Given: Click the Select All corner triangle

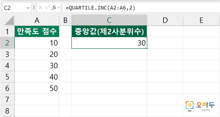Looking at the screenshot, I should pyautogui.click(x=9, y=20).
